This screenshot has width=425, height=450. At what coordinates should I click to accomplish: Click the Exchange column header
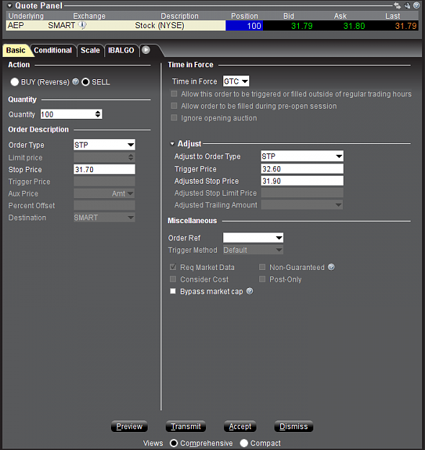(x=89, y=16)
